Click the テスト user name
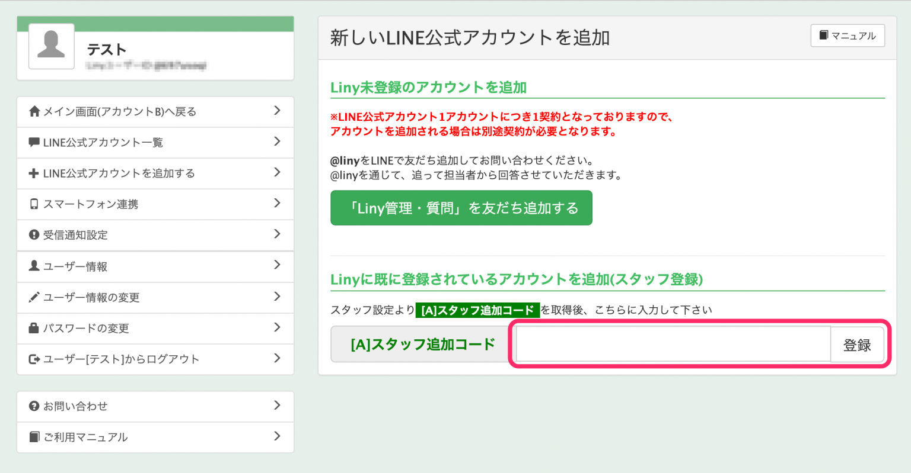 (107, 49)
